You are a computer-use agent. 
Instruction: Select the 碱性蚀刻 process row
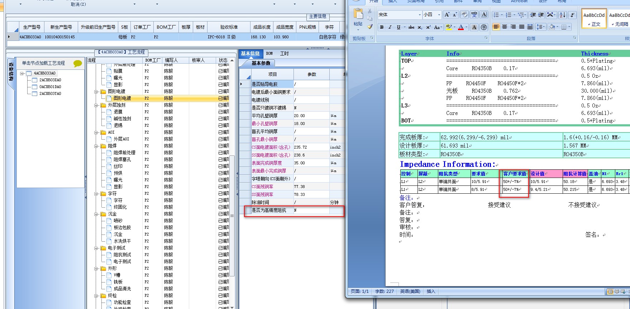pos(123,119)
